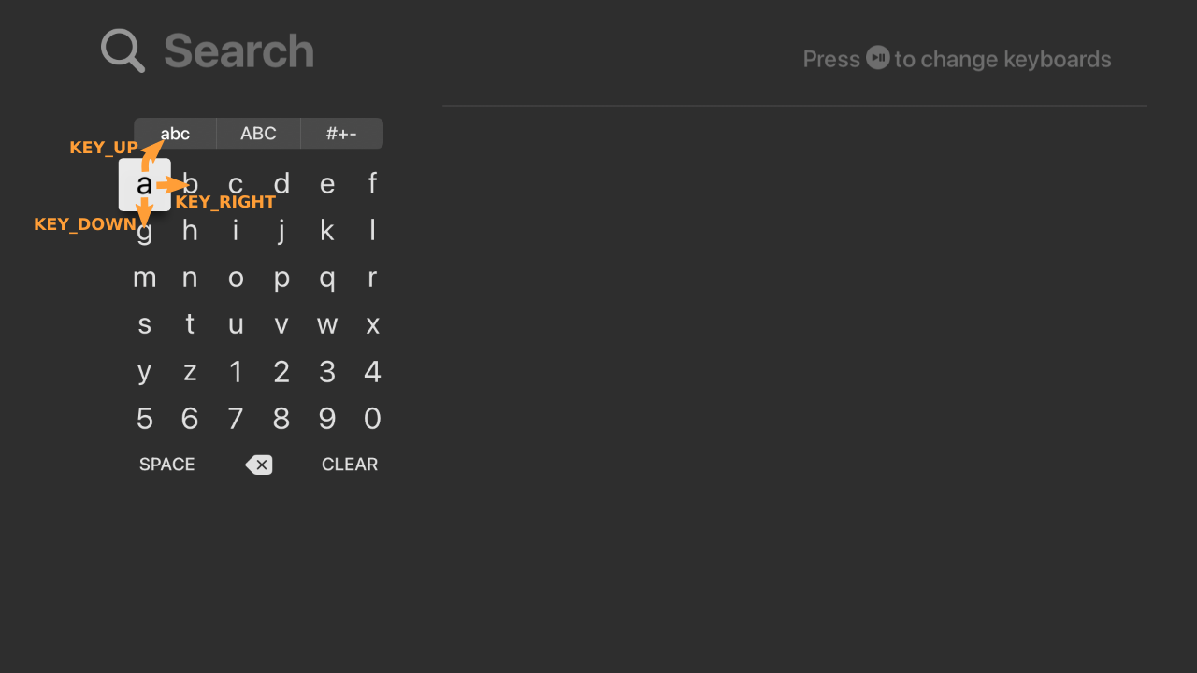
Task: Switch to the abc lowercase keyboard tab
Action: tap(175, 134)
